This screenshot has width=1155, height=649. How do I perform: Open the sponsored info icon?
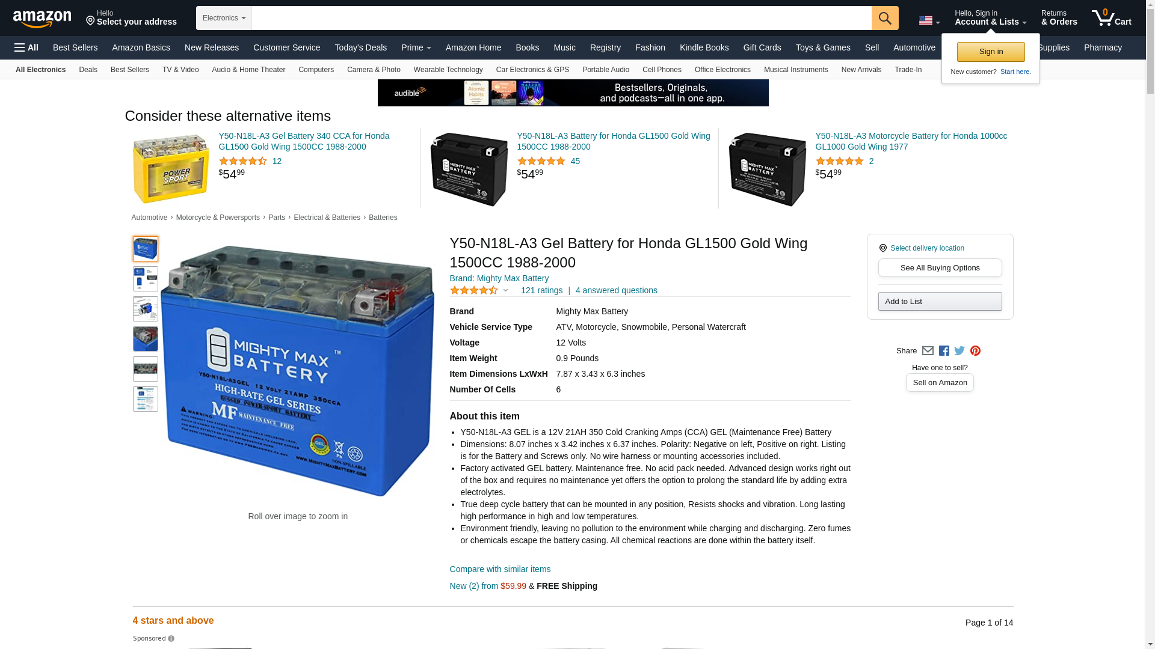click(171, 639)
